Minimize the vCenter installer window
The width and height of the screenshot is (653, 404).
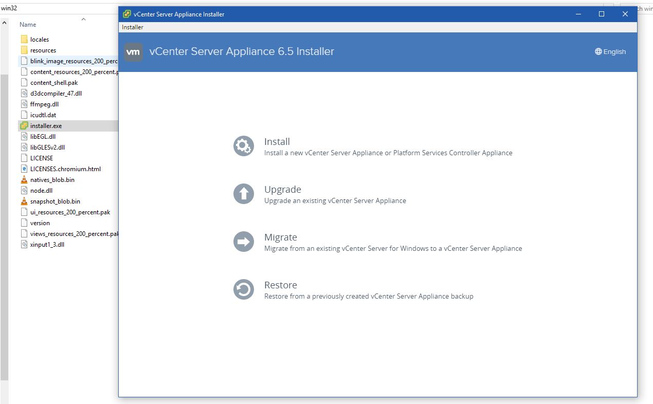(x=578, y=14)
